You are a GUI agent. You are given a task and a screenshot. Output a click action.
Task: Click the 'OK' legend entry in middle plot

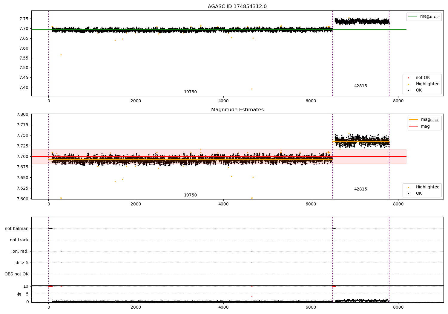pyautogui.click(x=419, y=193)
